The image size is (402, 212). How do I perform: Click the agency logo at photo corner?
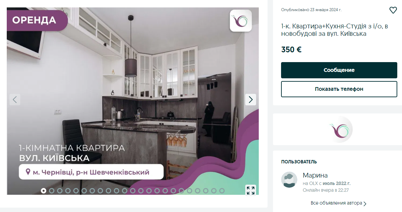(241, 21)
